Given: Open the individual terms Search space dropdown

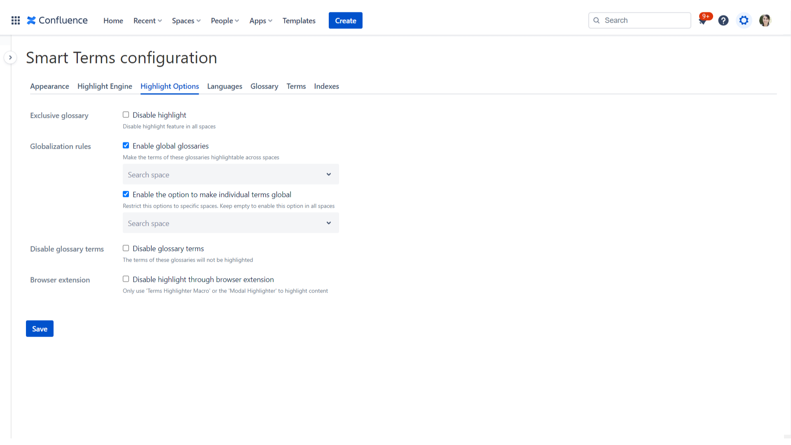Looking at the screenshot, I should (231, 223).
